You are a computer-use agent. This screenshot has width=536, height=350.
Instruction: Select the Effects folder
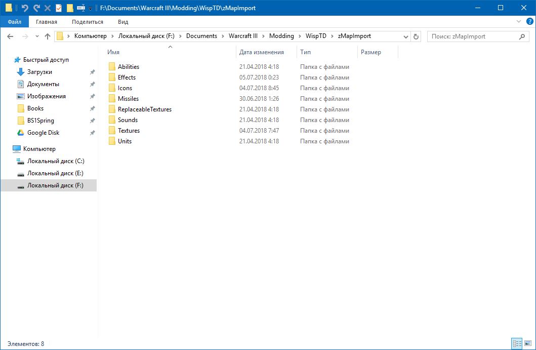click(x=127, y=77)
